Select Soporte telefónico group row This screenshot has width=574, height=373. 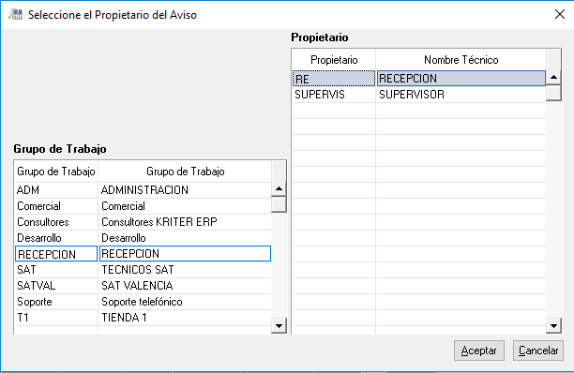point(143,302)
